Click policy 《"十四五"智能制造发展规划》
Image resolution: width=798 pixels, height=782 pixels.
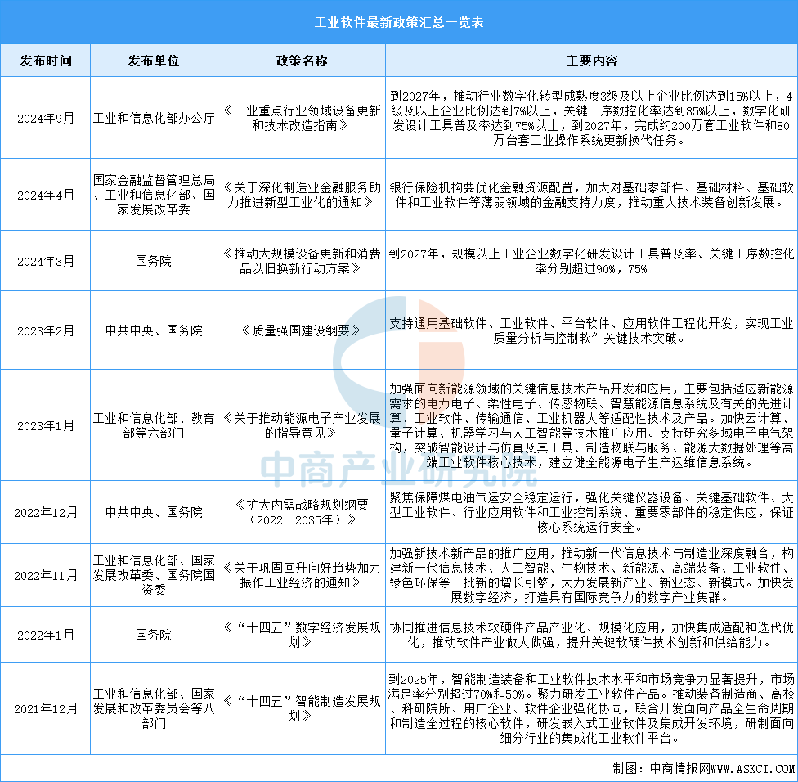(301, 708)
